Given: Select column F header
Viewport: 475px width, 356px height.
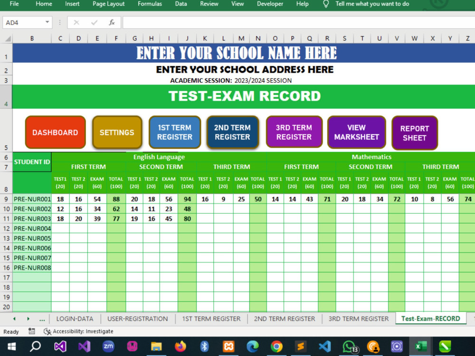Looking at the screenshot, I should coord(116,38).
